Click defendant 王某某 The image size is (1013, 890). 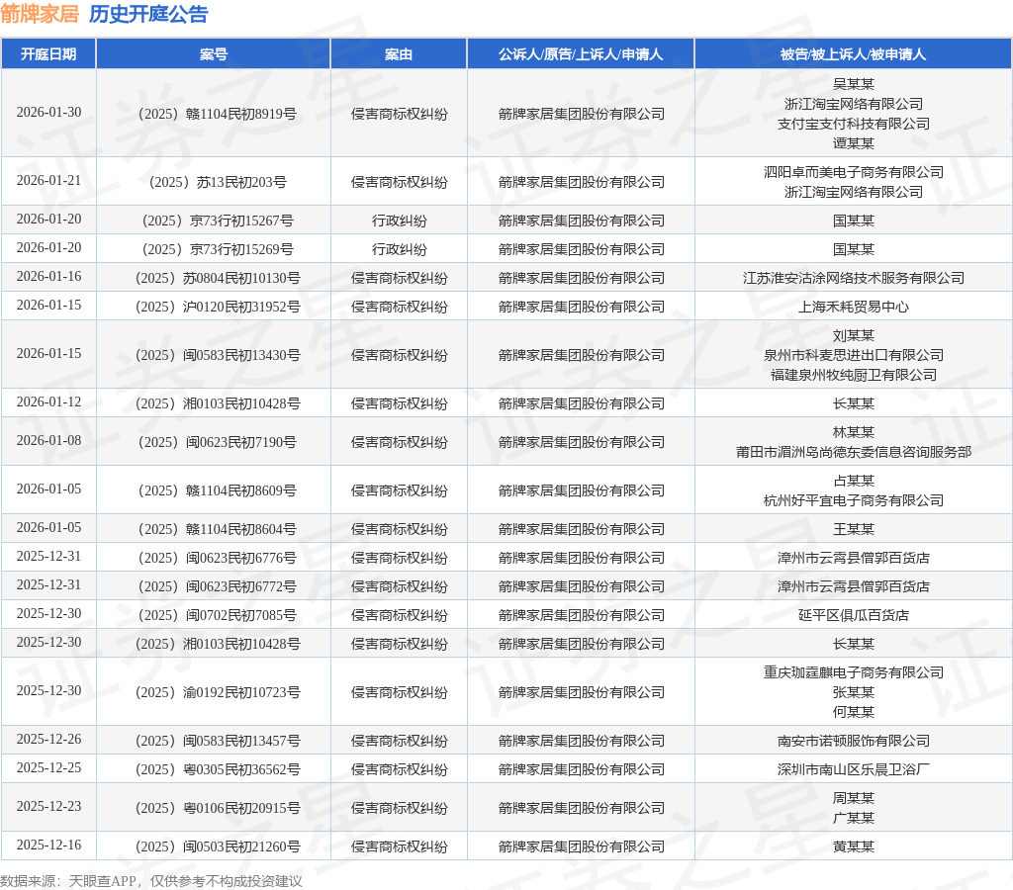click(854, 529)
